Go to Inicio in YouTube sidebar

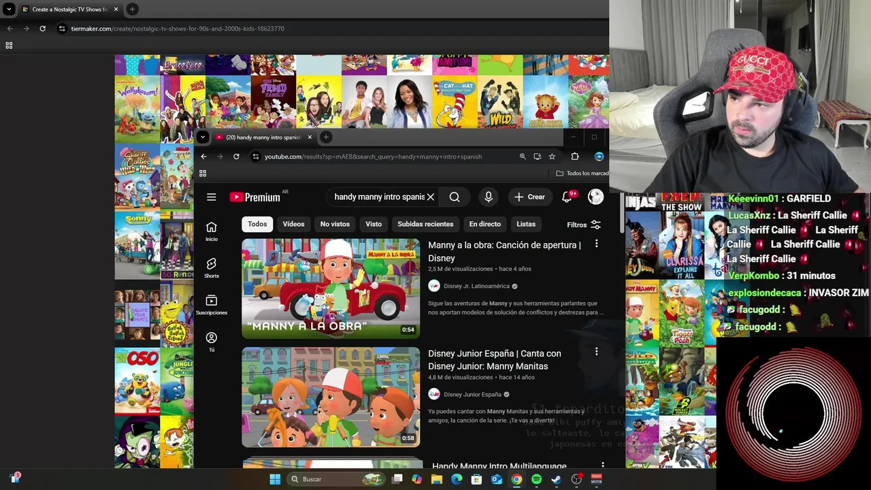coord(212,231)
